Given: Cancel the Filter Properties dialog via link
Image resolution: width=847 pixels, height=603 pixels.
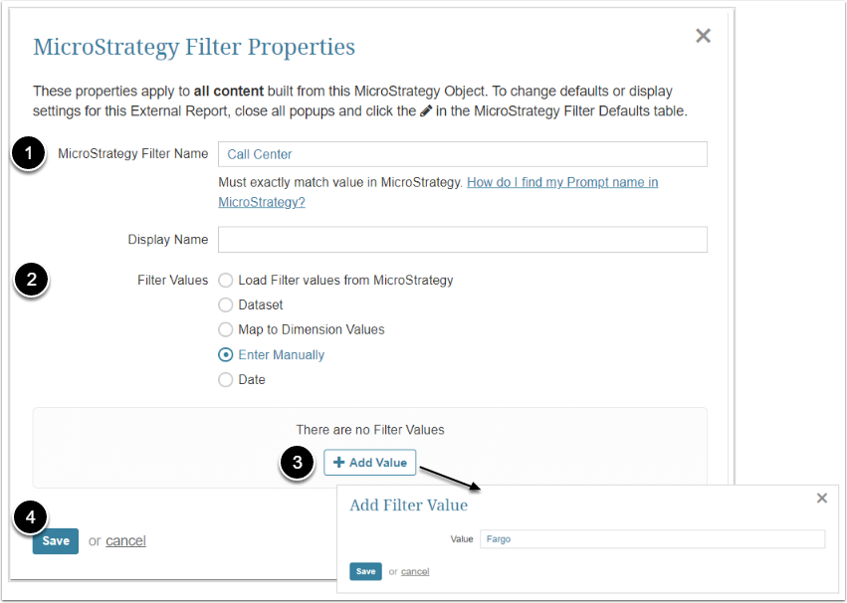Looking at the screenshot, I should click(x=125, y=541).
